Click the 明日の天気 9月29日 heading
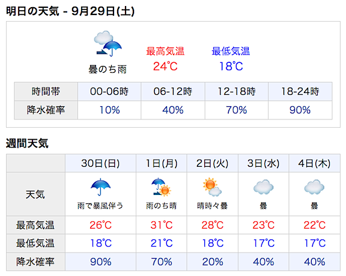The width and height of the screenshot is (346, 276). [x=70, y=11]
